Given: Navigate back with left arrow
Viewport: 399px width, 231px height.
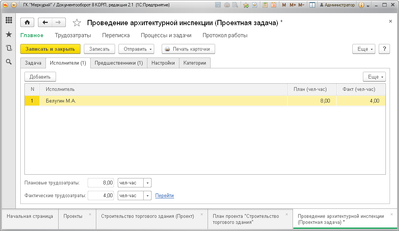Looking at the screenshot, I should tap(45, 23).
